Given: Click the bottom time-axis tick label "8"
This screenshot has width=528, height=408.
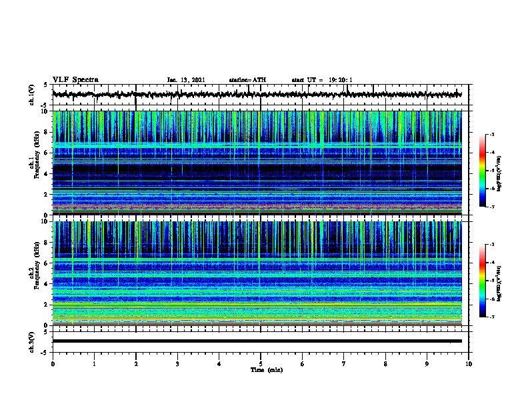Looking at the screenshot, I should click(385, 364).
